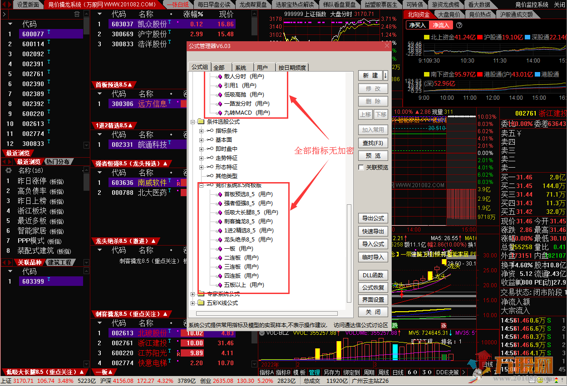Expand the 基本面 tree node
Screen dimensions: 567x386
coord(202,140)
